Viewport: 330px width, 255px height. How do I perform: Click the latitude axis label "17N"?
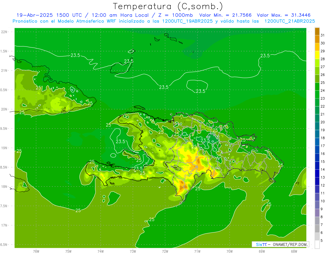tap(5, 225)
